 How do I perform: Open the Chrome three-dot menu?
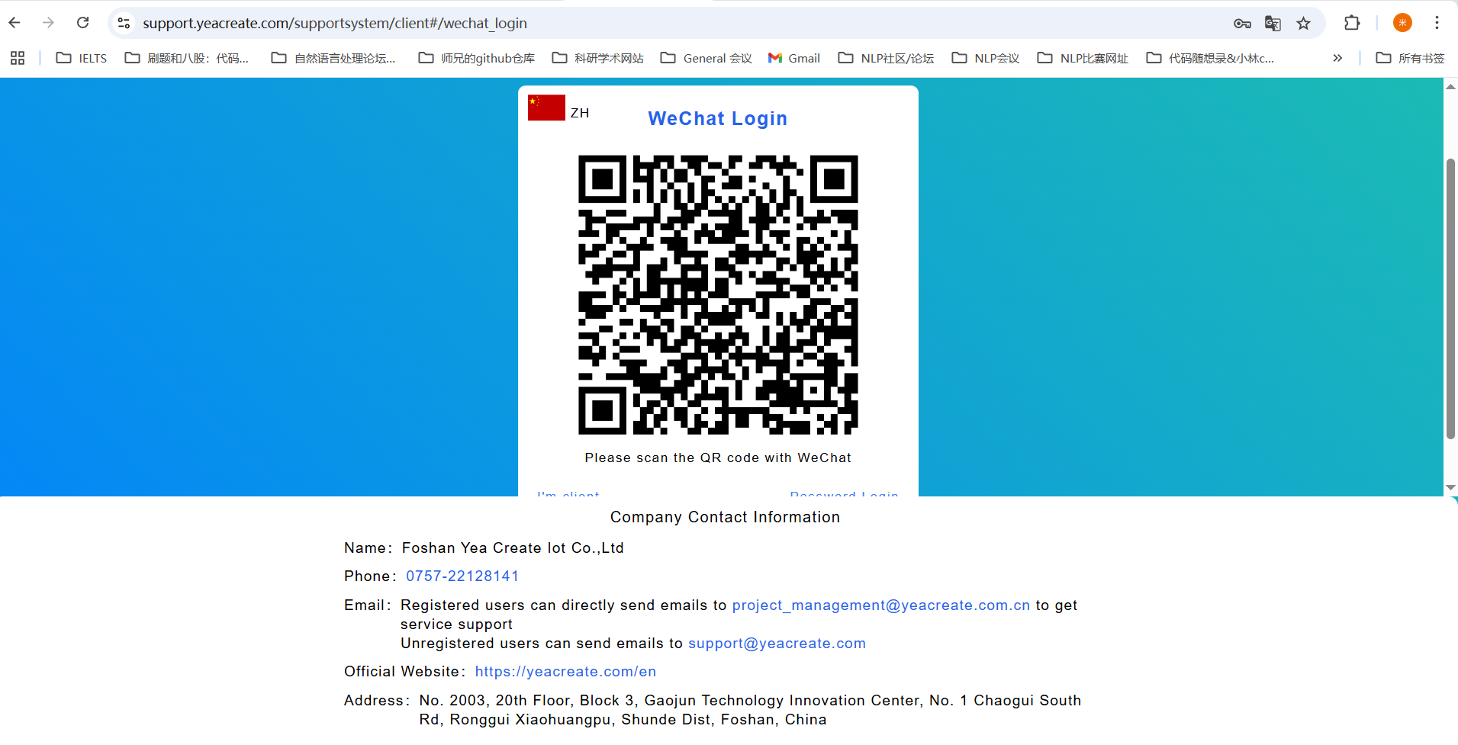coord(1437,23)
